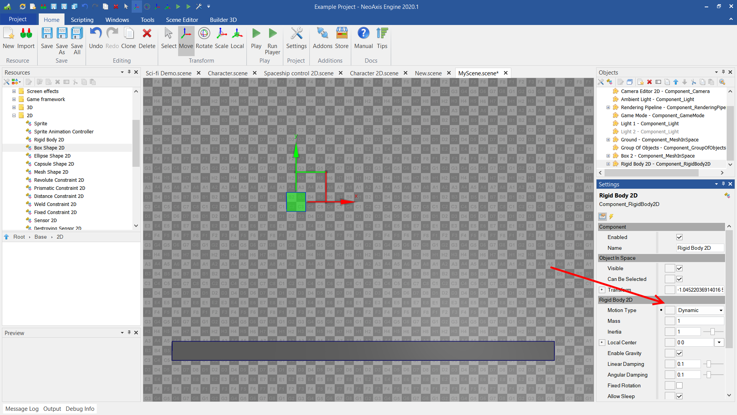Screen dimensions: 737x415
Task: Enable the Fixed Rotation checkbox
Action: pyautogui.click(x=679, y=385)
